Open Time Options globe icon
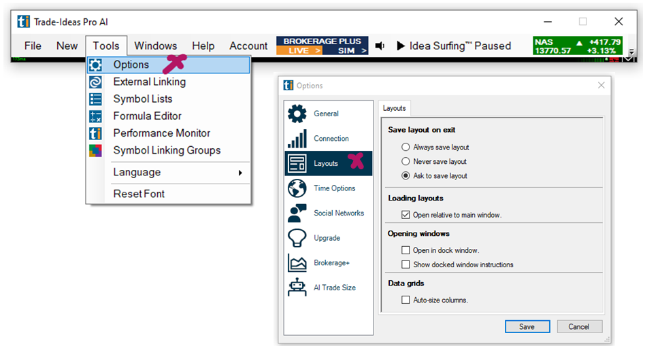This screenshot has height=359, width=645. click(x=297, y=188)
